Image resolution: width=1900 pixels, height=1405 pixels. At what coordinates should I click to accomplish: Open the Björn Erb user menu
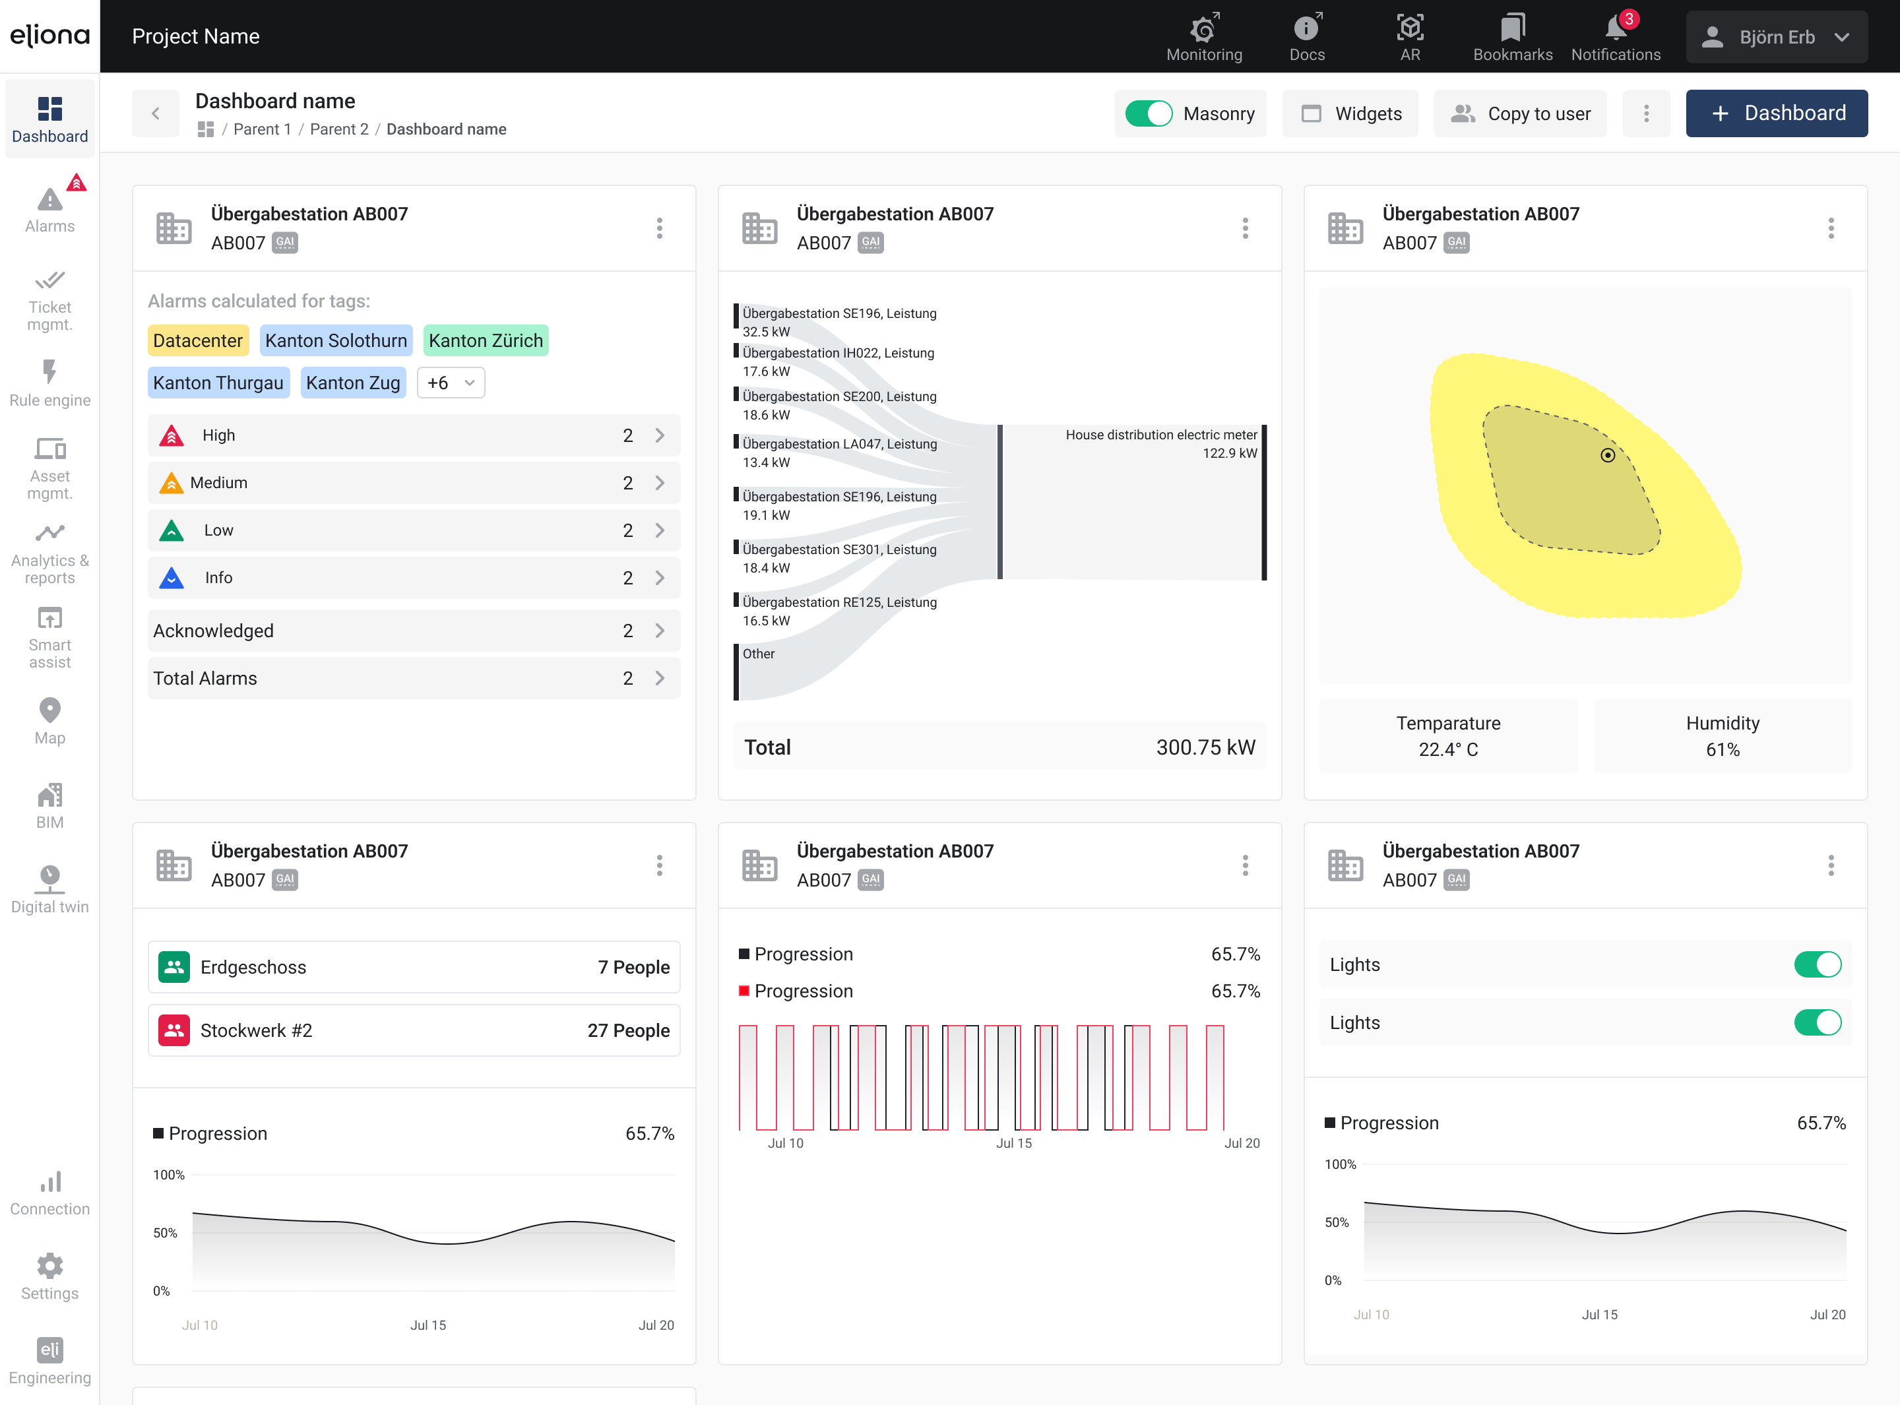coord(1776,38)
